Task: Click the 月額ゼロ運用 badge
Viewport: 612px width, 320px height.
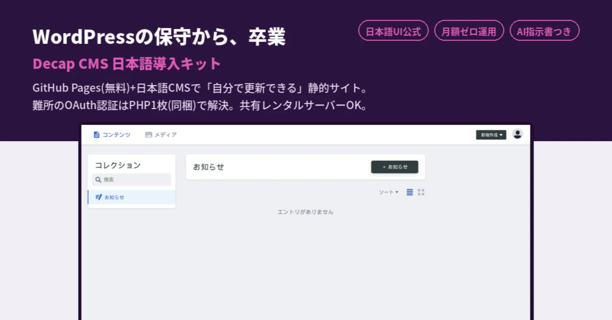Action: [469, 31]
